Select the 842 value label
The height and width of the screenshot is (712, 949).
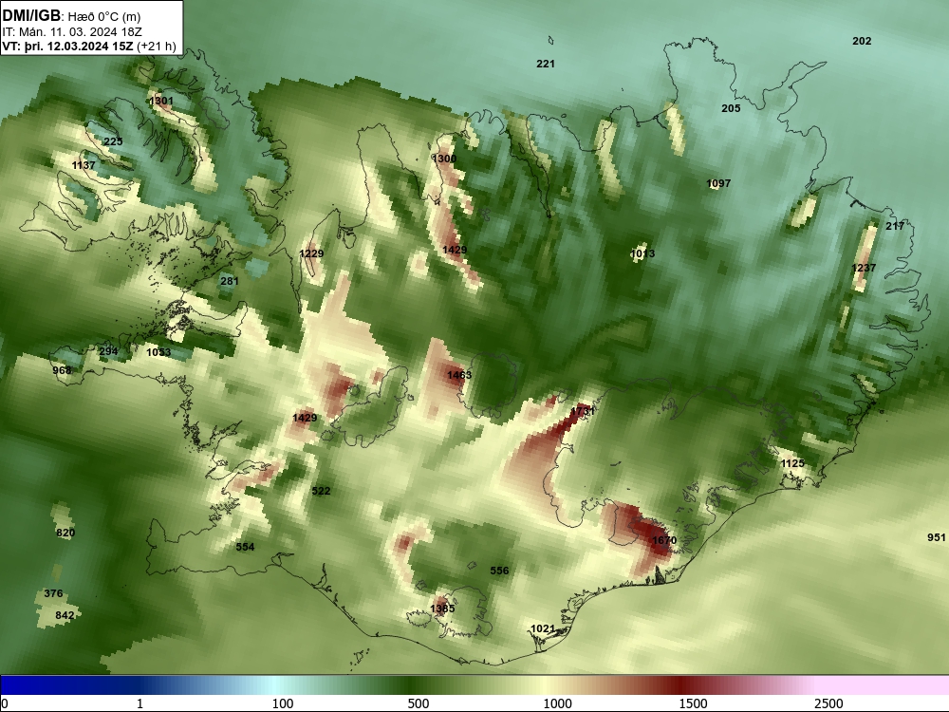65,616
